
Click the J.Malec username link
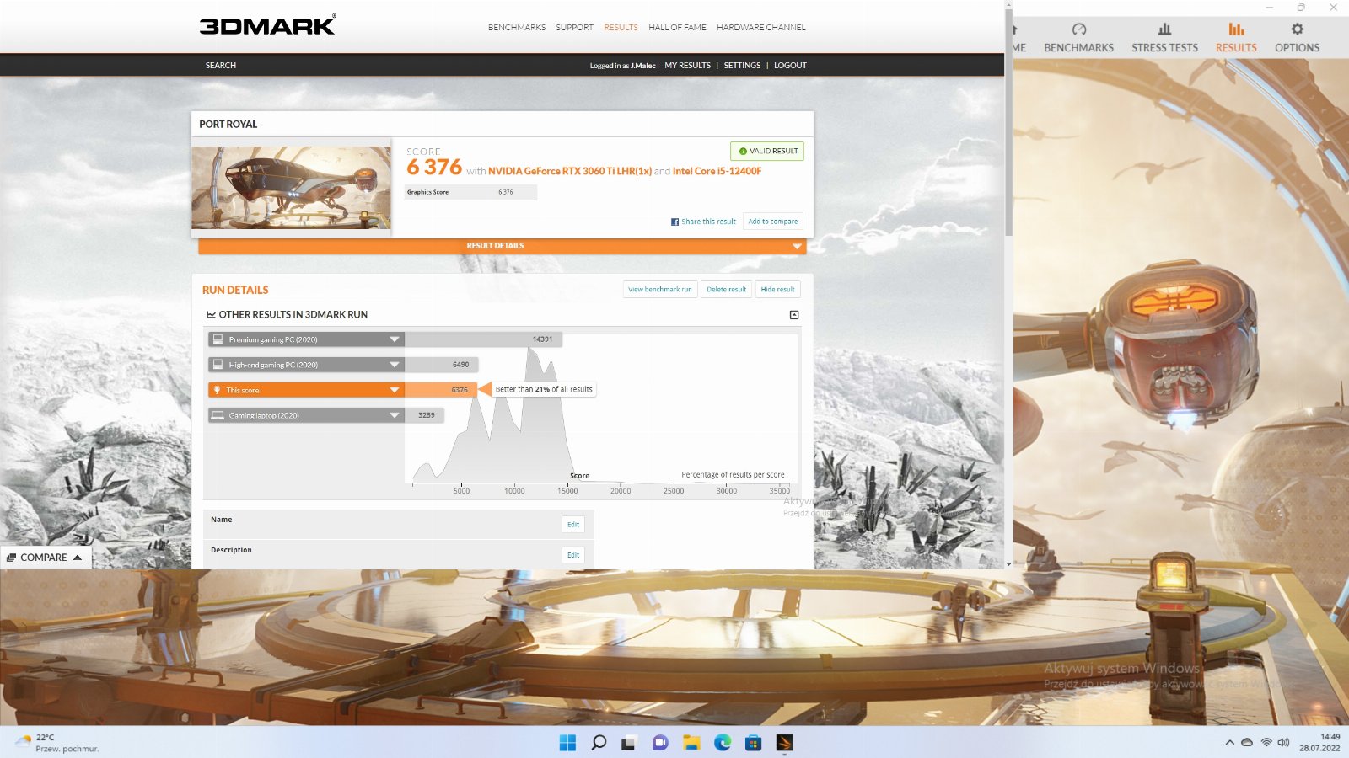[643, 66]
